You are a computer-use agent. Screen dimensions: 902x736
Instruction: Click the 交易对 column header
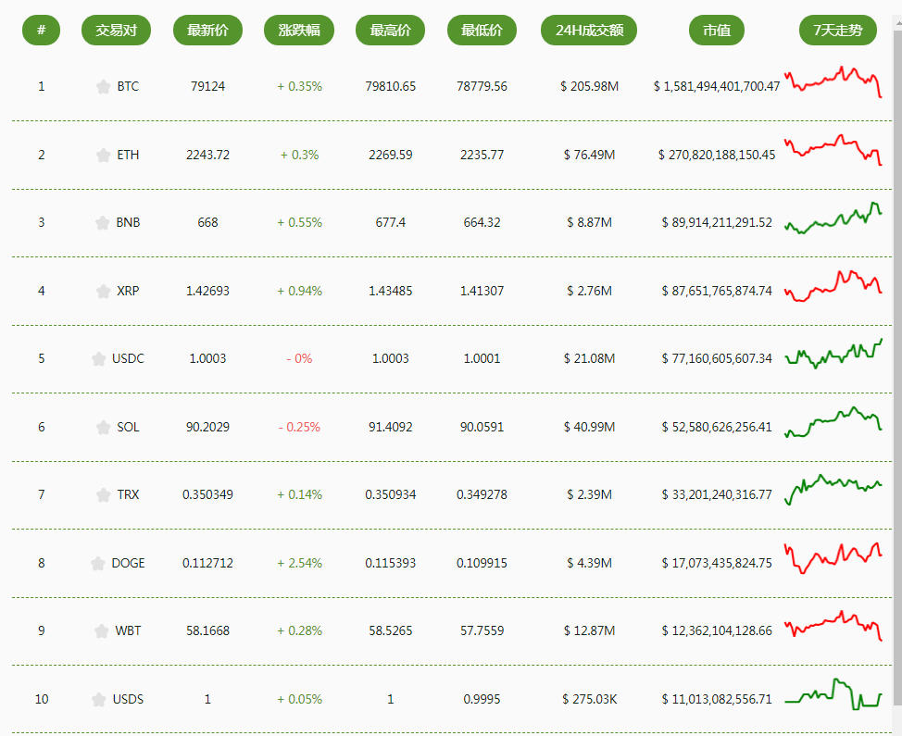(116, 30)
